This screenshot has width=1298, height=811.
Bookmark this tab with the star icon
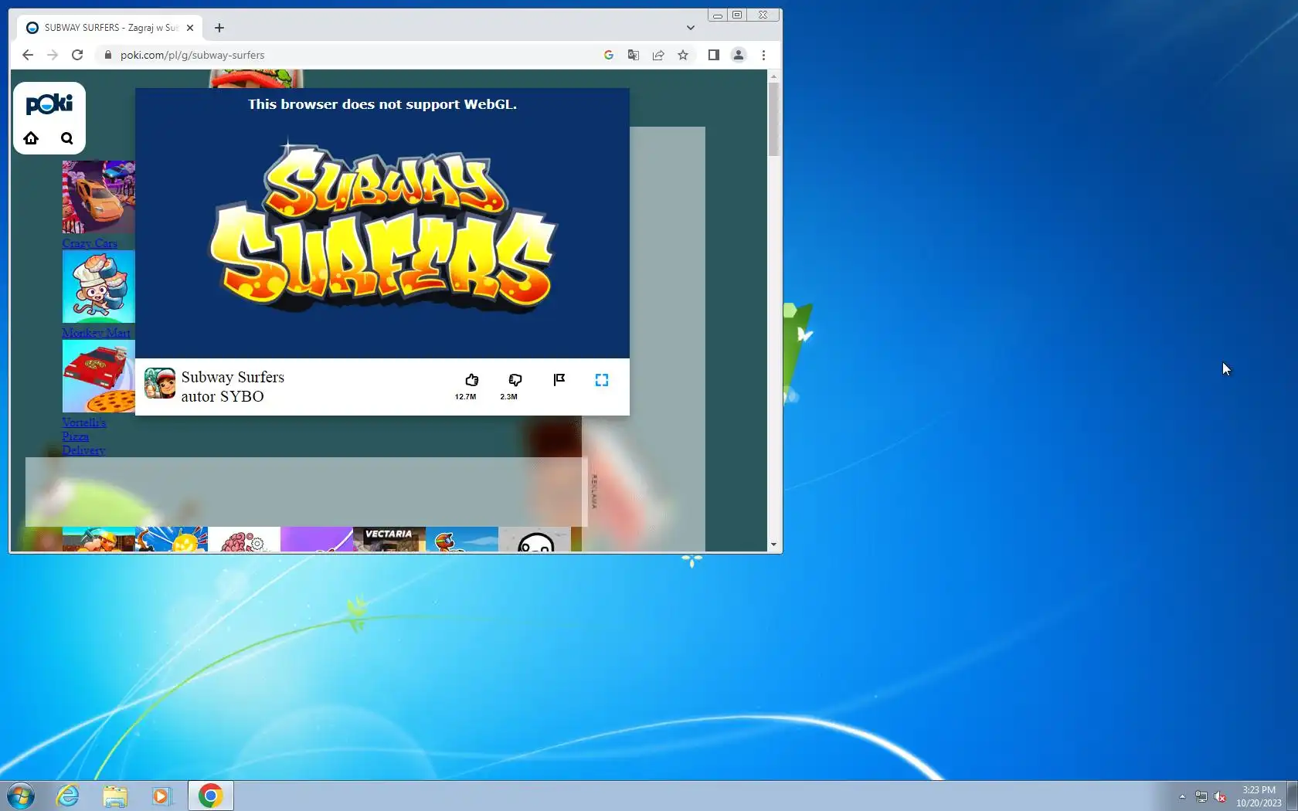[x=683, y=55]
